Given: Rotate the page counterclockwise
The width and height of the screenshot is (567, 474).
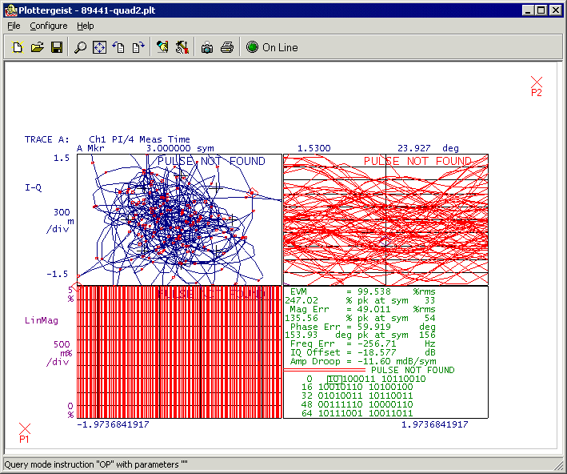Looking at the screenshot, I should [118, 48].
